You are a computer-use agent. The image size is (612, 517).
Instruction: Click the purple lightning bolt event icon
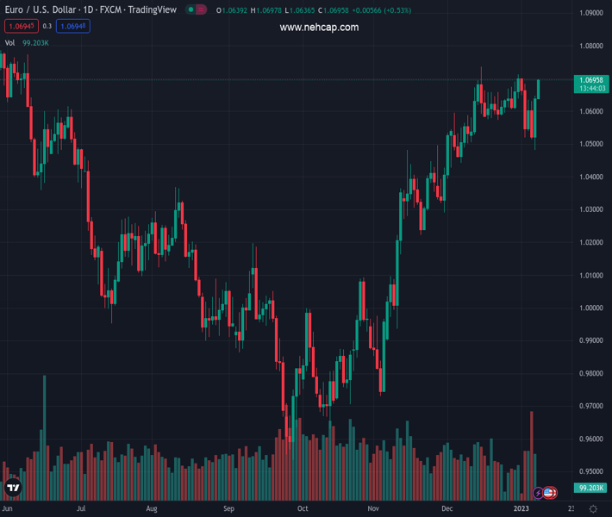[539, 493]
